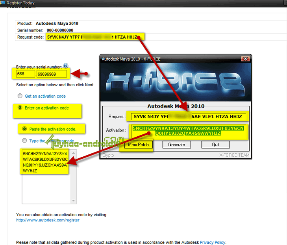Click the Activation field in X-FORCE window

188,131
